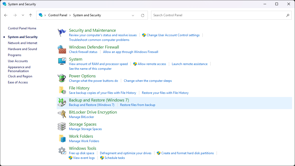
Task: Expand the chevron after Control Panel breadcrumb
Action: (70, 15)
